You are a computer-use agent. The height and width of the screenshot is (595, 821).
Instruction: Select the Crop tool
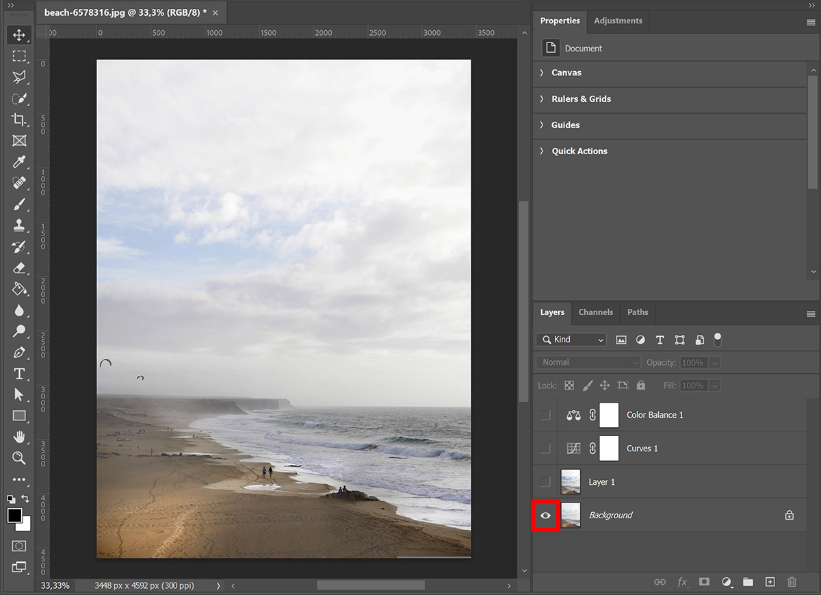tap(19, 120)
